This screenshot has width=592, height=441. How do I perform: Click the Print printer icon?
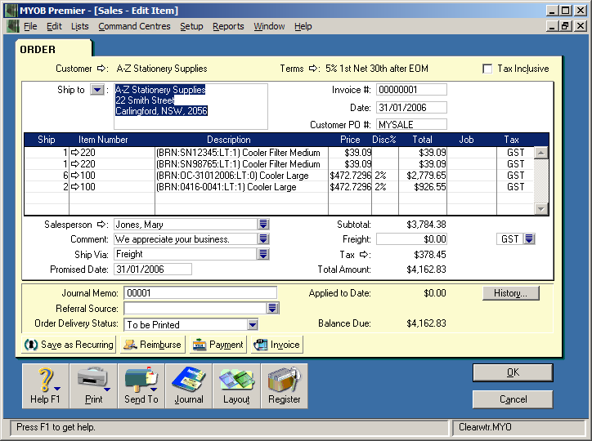(93, 385)
